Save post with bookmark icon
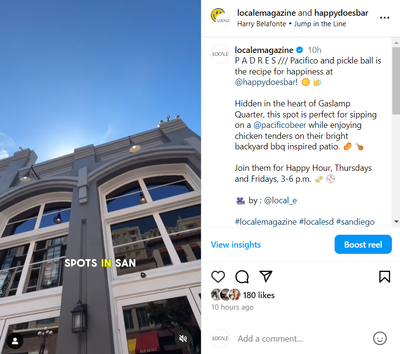 tap(384, 276)
